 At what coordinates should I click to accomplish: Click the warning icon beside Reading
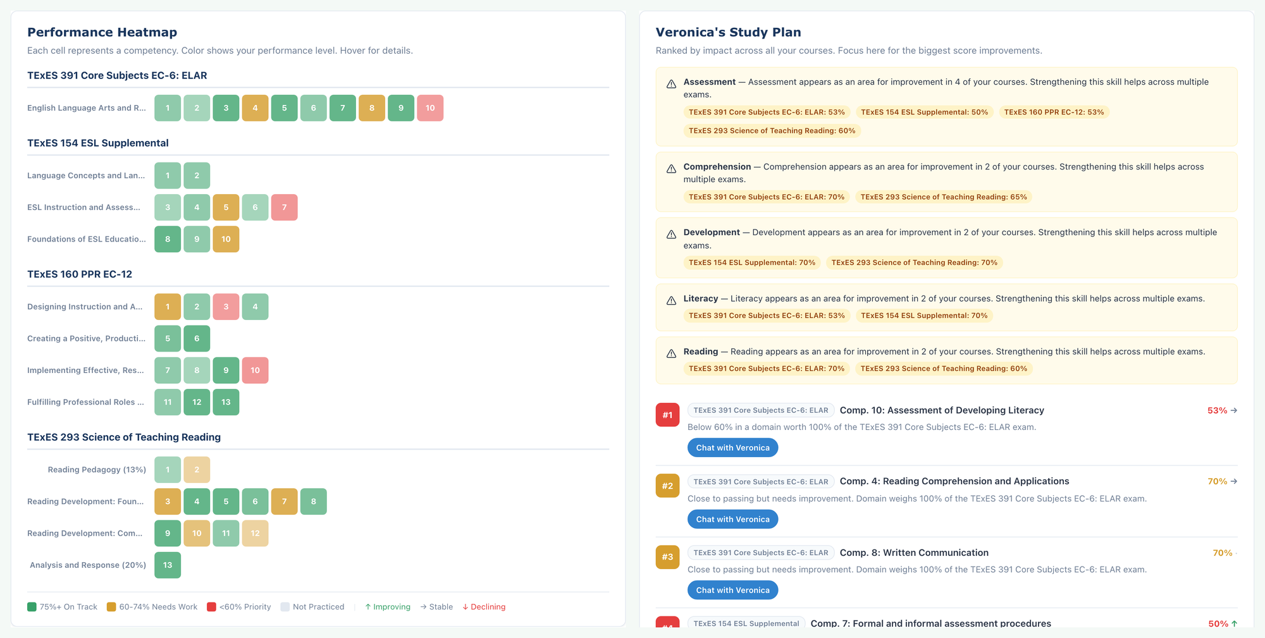point(671,353)
